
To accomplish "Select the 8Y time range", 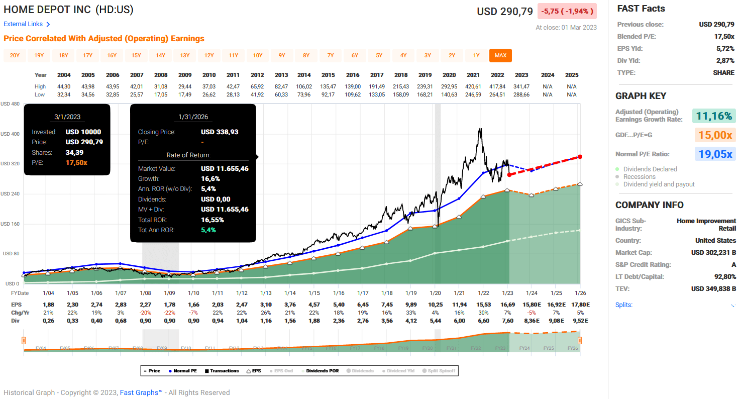I will tap(306, 55).
